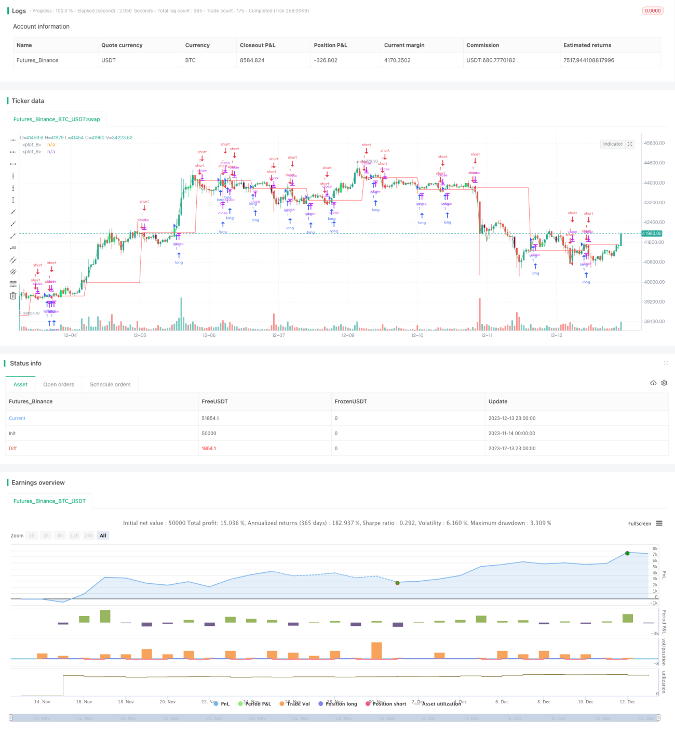Switch to the Open orders tab
This screenshot has width=675, height=733.
click(x=59, y=385)
